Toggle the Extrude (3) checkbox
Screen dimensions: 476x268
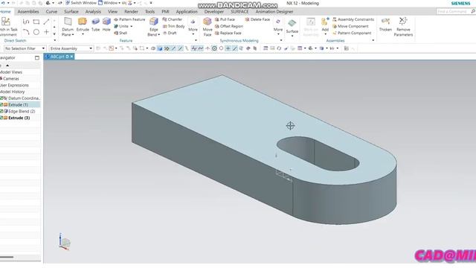[1, 118]
